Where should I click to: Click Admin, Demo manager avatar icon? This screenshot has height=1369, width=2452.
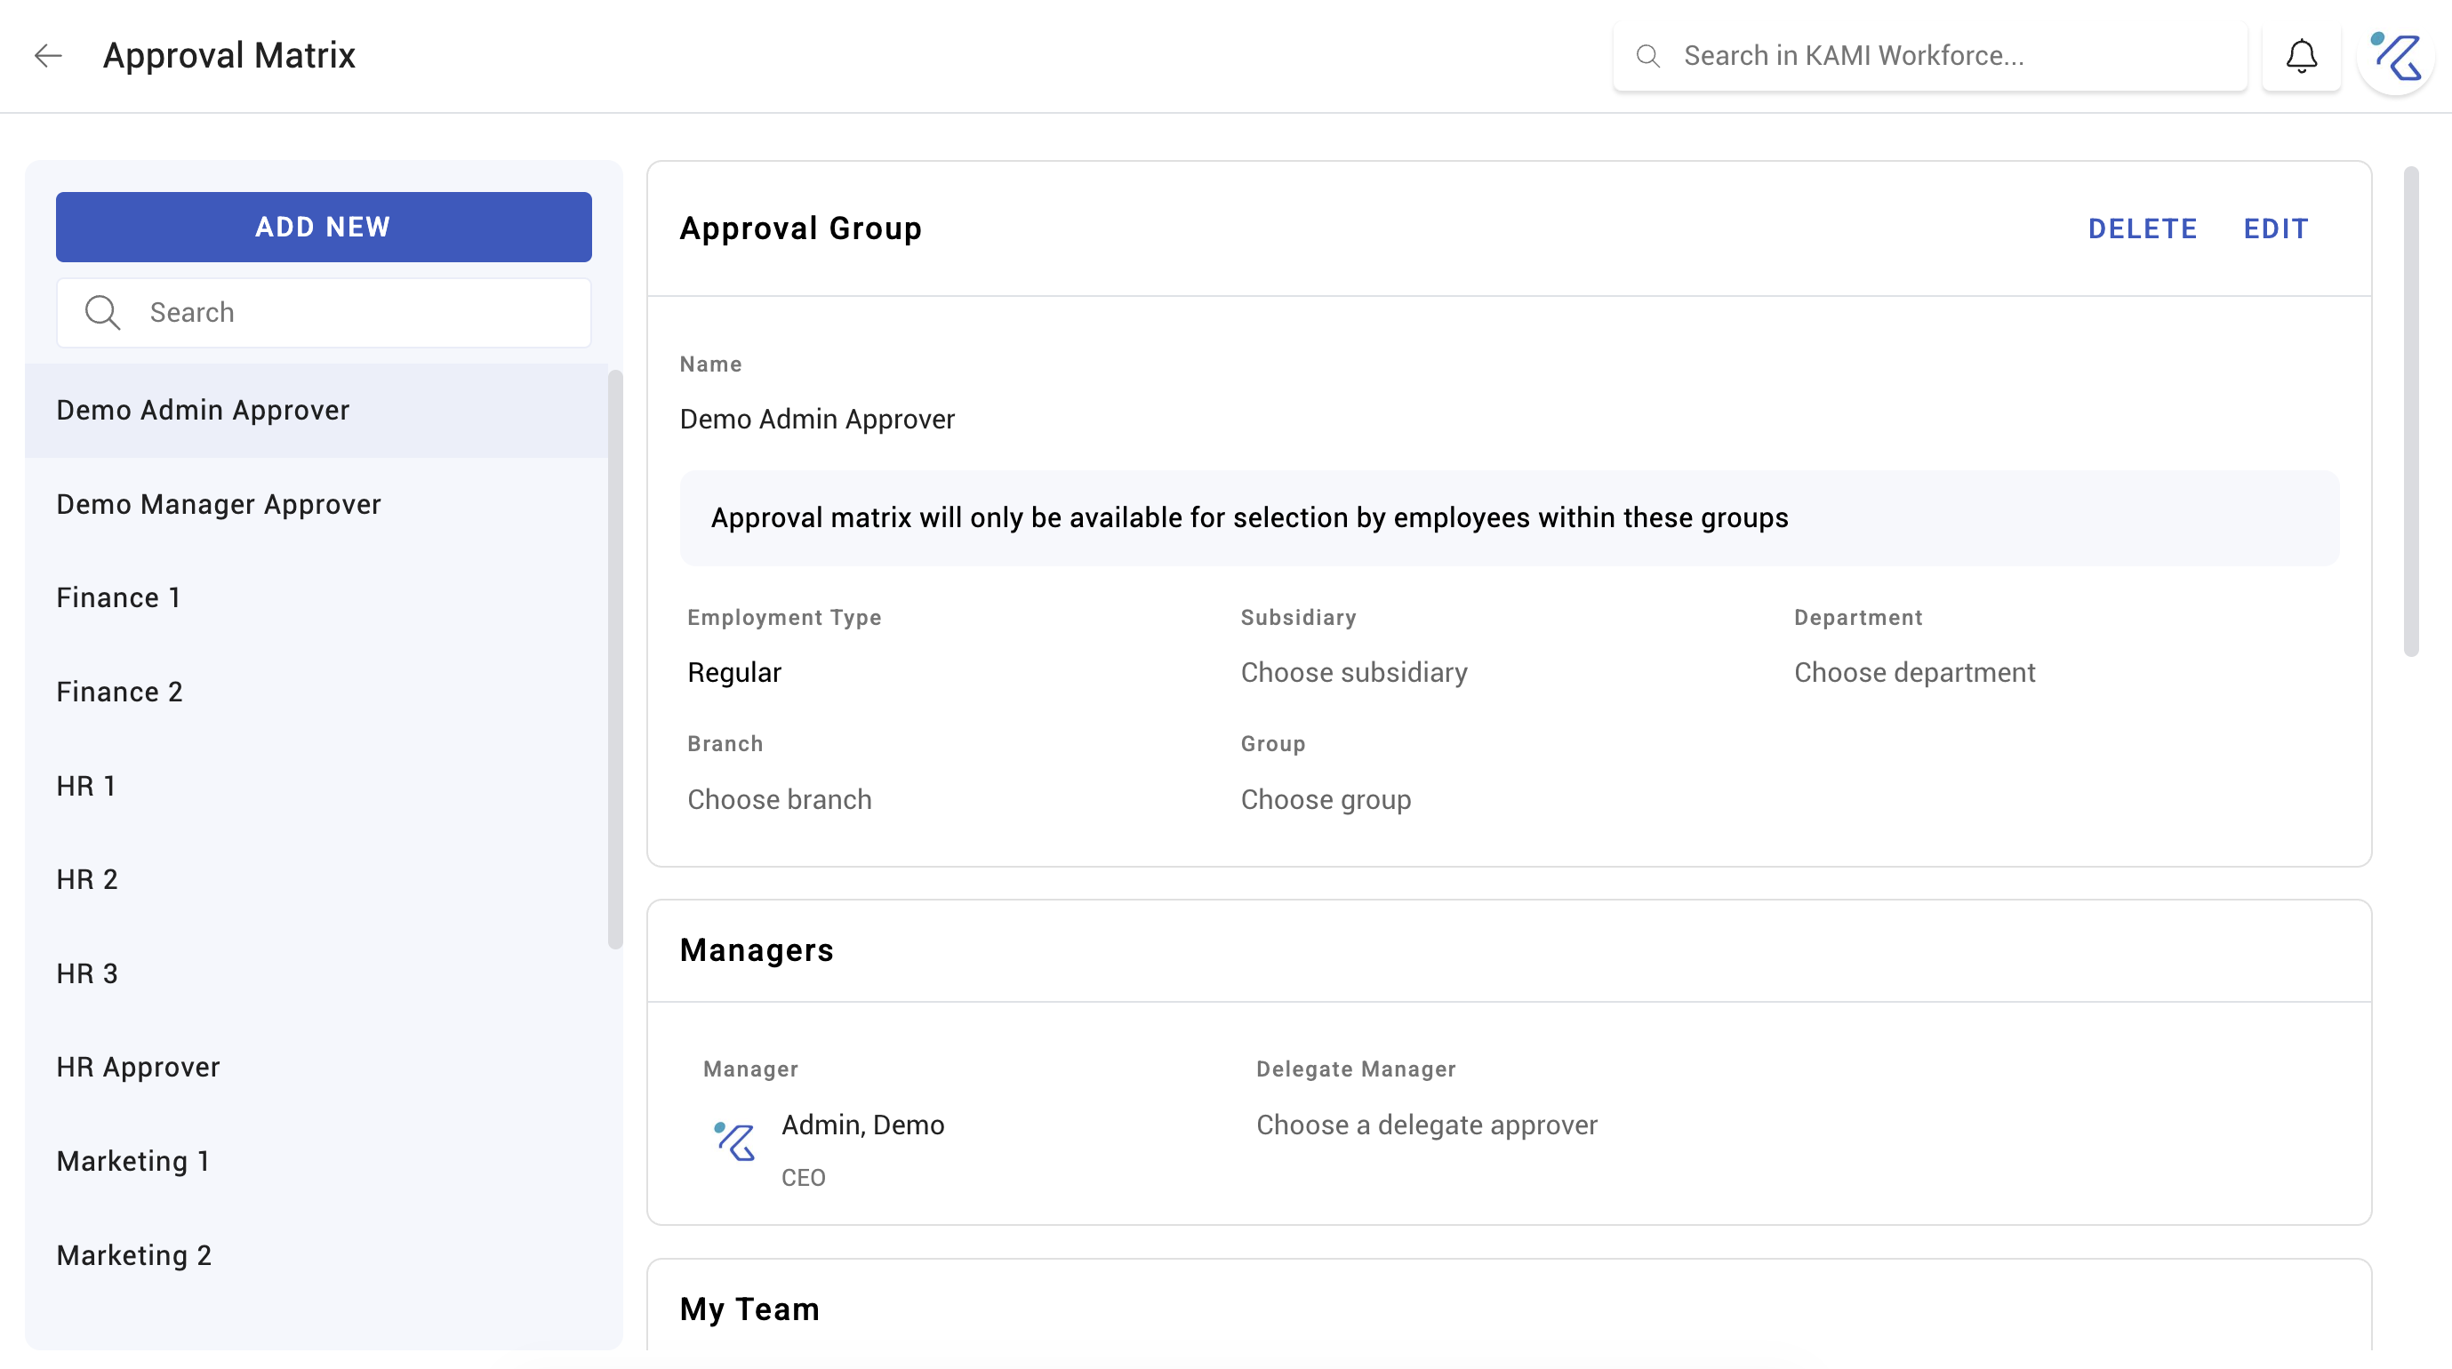click(735, 1141)
